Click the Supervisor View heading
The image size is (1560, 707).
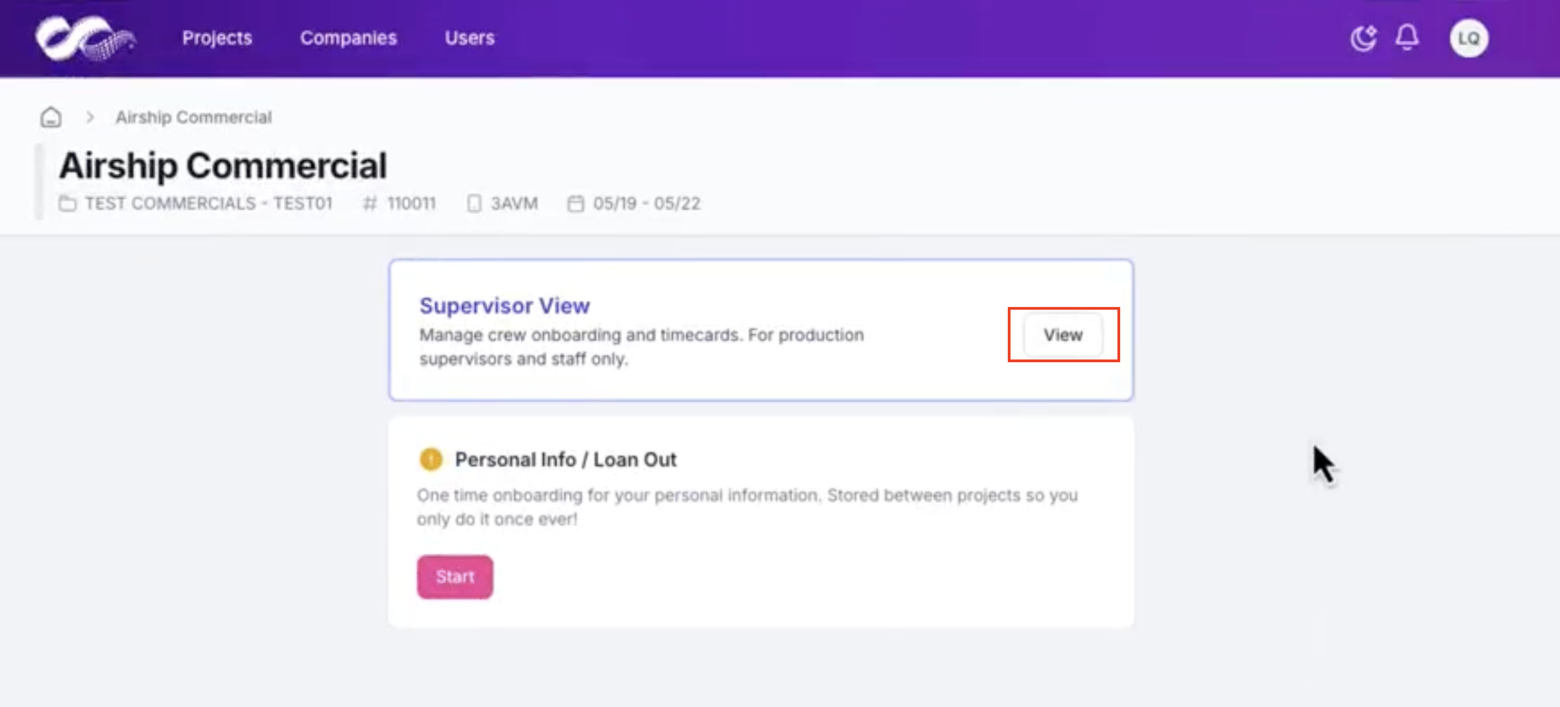(x=504, y=306)
